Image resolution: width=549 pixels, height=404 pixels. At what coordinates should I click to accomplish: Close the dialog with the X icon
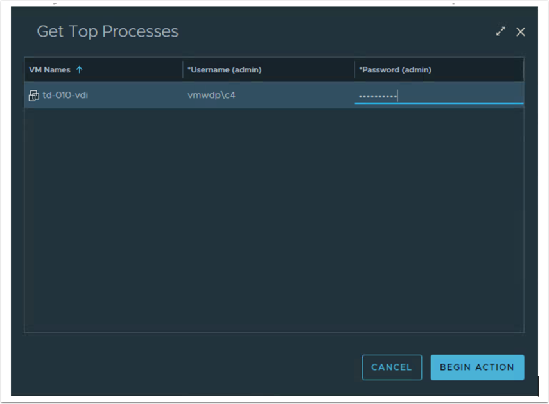coord(521,31)
